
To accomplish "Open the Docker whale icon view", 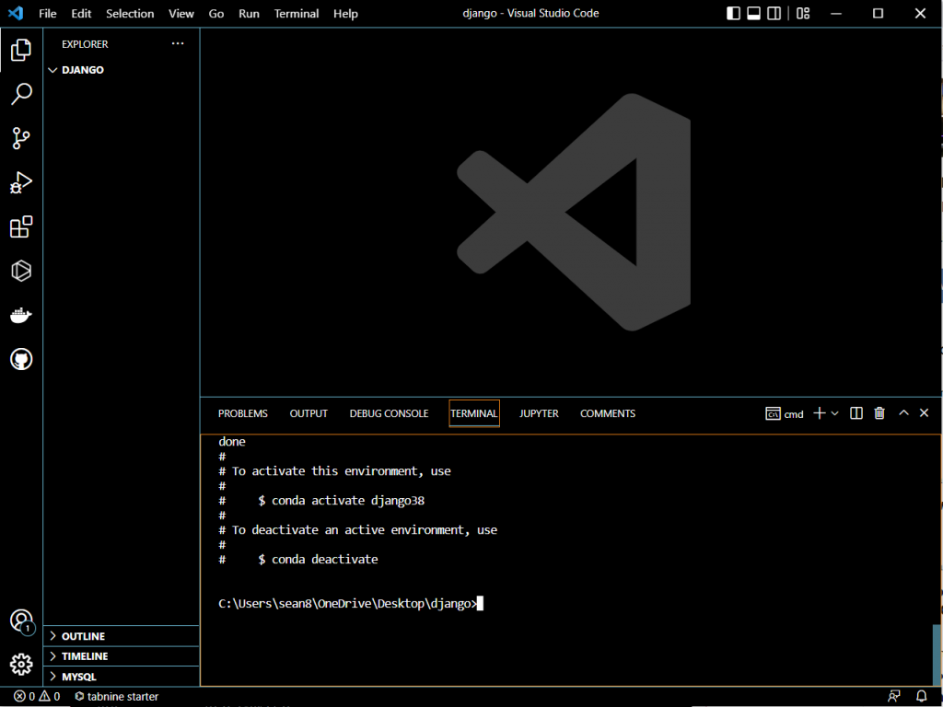I will coord(21,315).
